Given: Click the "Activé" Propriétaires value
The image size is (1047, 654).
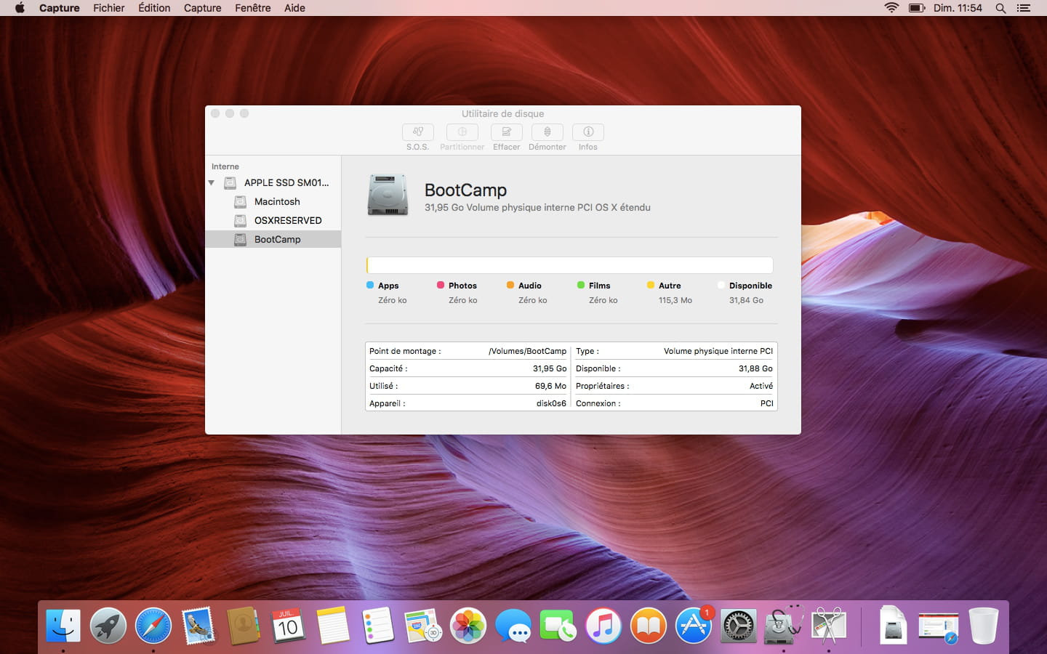Looking at the screenshot, I should pos(761,386).
